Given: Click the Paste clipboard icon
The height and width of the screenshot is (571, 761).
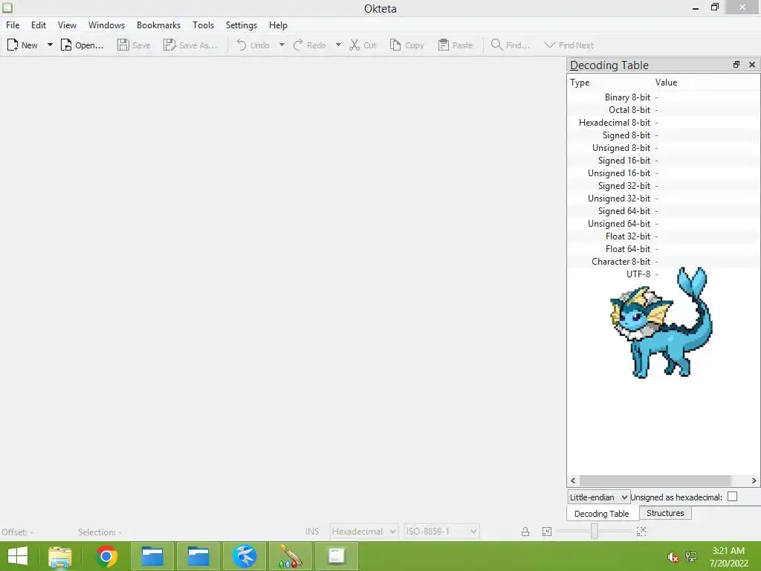Looking at the screenshot, I should point(443,45).
